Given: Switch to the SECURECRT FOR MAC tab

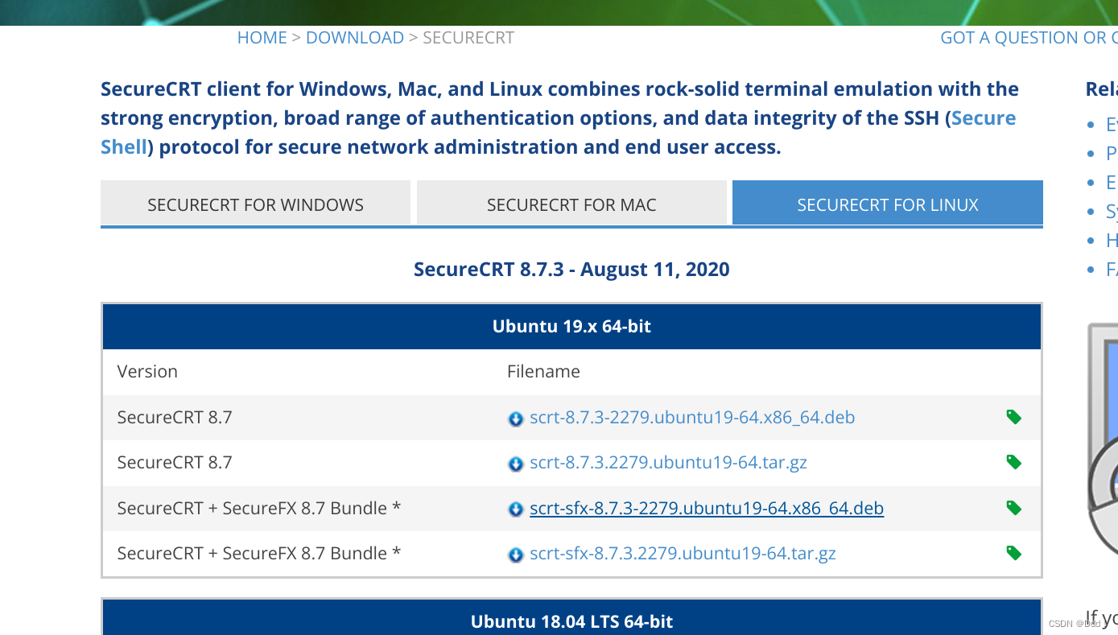Looking at the screenshot, I should point(571,204).
